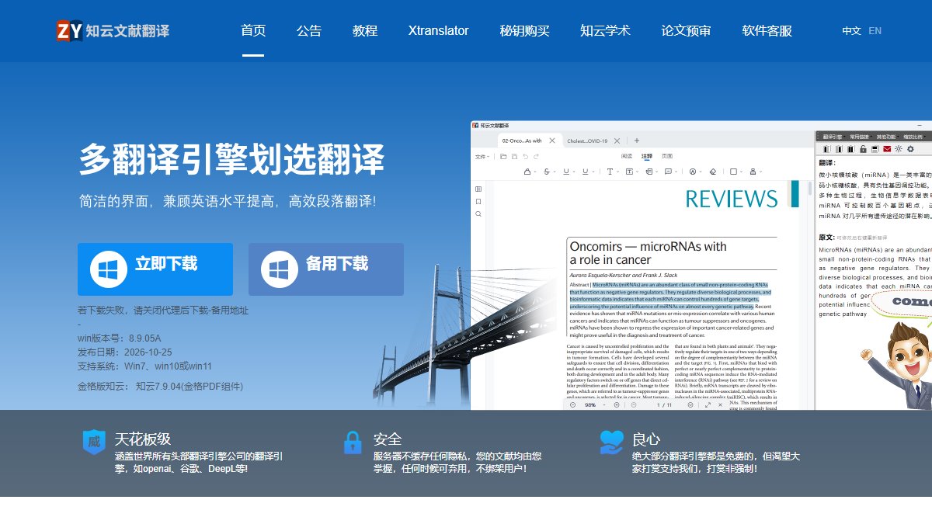Click the 良心 heart-in-hand icon

(612, 442)
